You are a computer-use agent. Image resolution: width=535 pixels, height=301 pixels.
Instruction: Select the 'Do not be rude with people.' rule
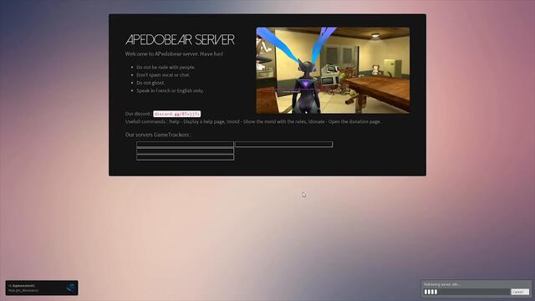(166, 67)
